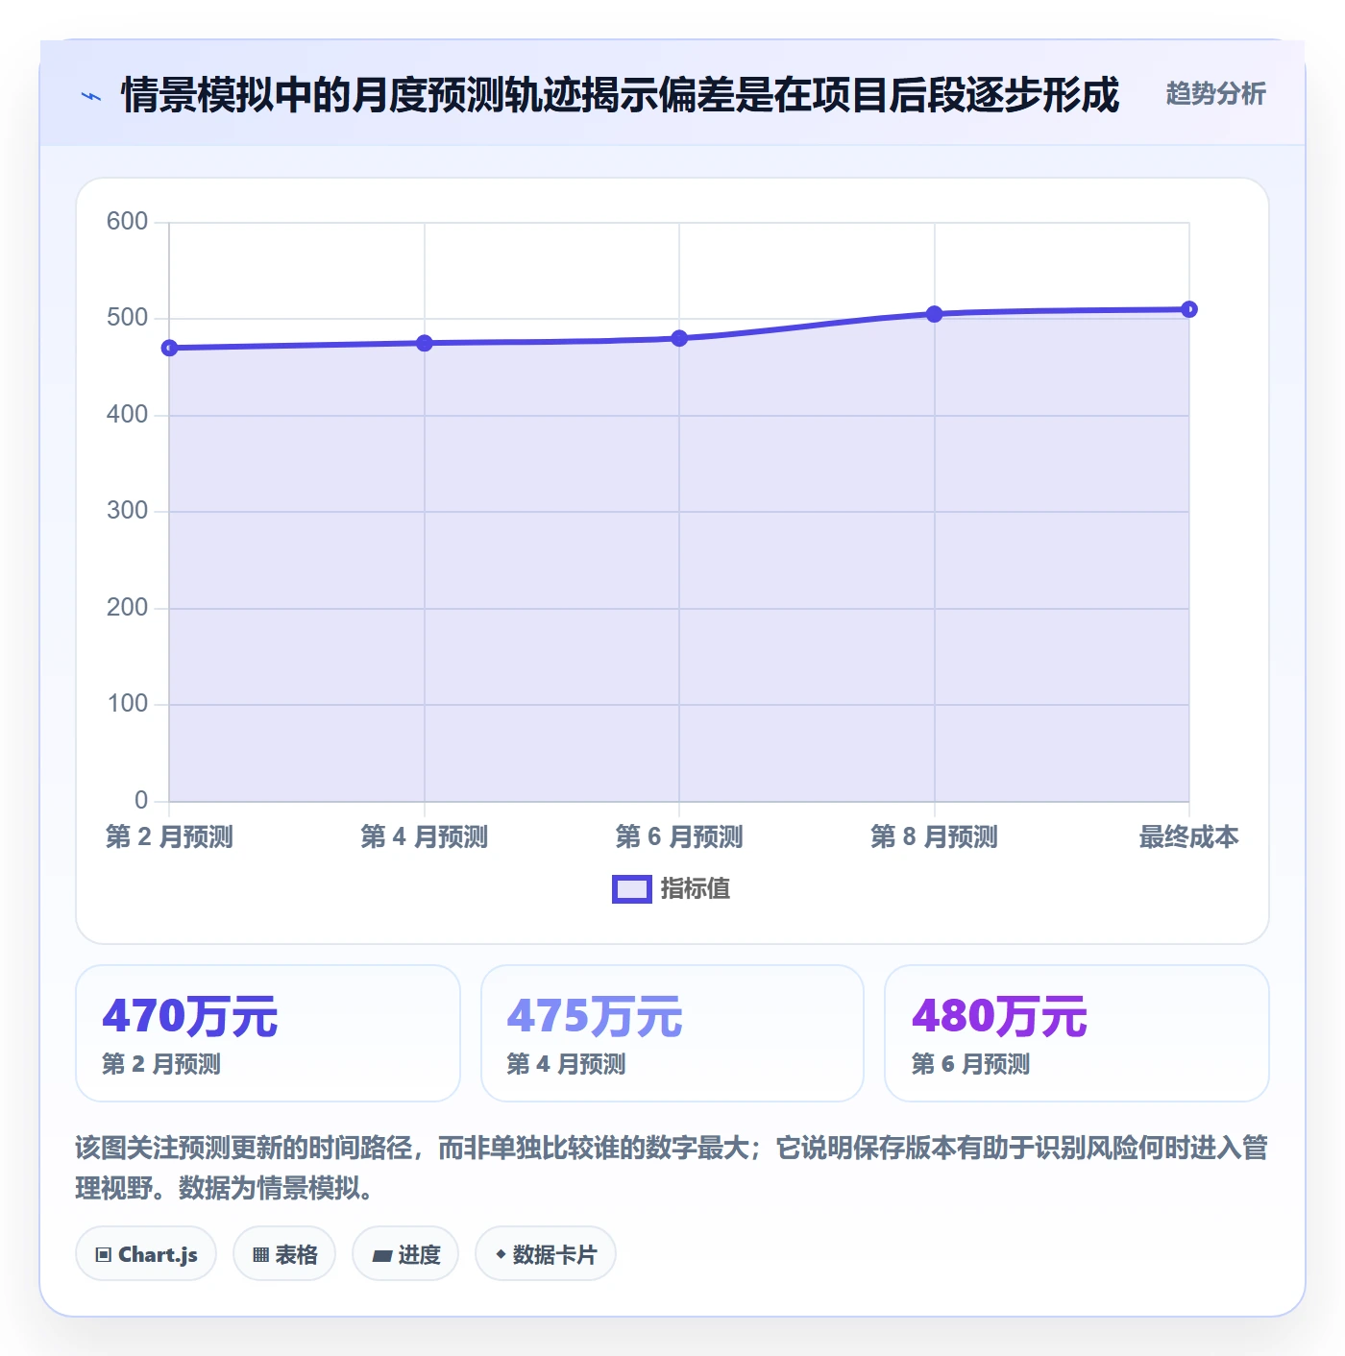Click the 200 y-axis label
The width and height of the screenshot is (1345, 1356).
click(x=127, y=608)
